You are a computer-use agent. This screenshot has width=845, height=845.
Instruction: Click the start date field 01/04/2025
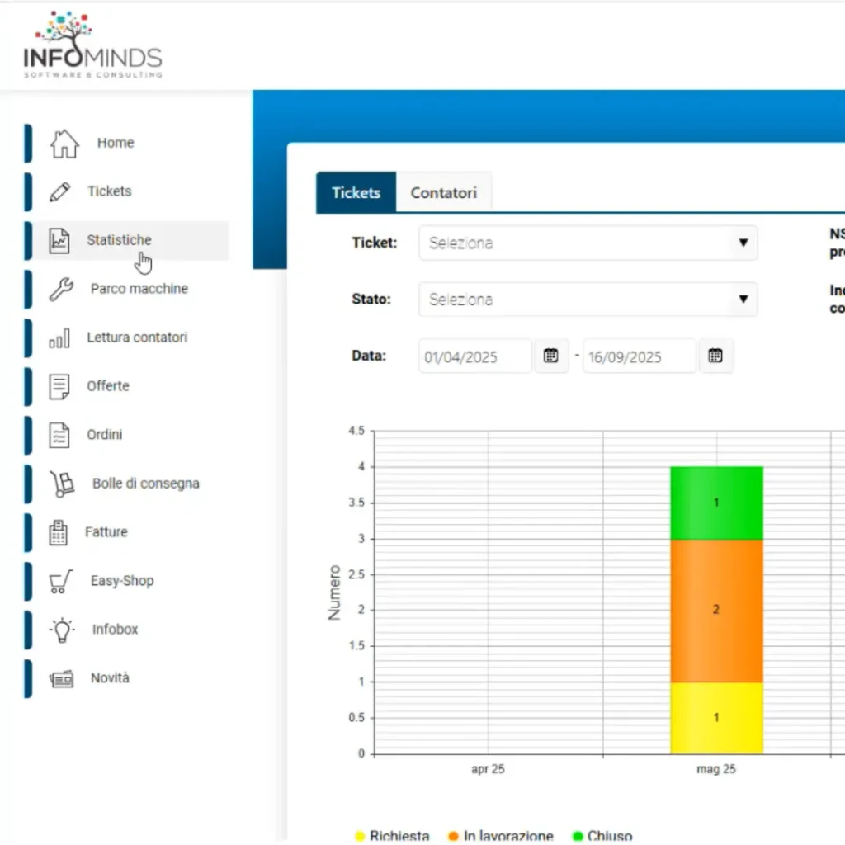coord(474,356)
